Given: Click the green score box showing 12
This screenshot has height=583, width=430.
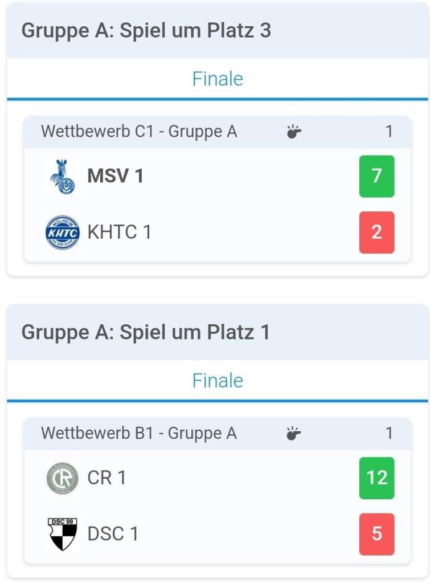Looking at the screenshot, I should point(376,478).
